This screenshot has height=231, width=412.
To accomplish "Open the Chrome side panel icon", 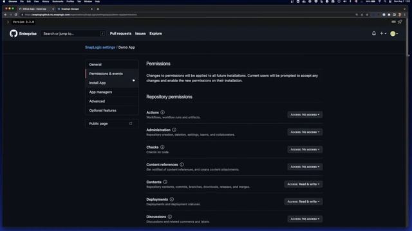I will (394, 15).
